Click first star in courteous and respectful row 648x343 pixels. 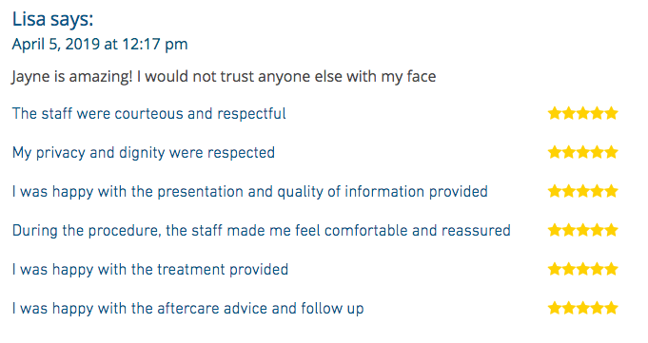point(555,113)
